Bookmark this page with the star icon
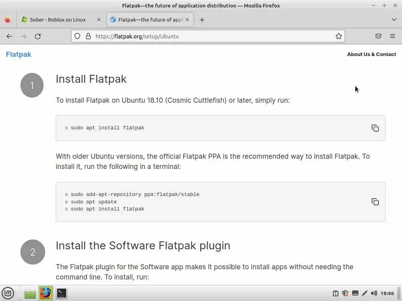The width and height of the screenshot is (402, 301). [x=339, y=36]
